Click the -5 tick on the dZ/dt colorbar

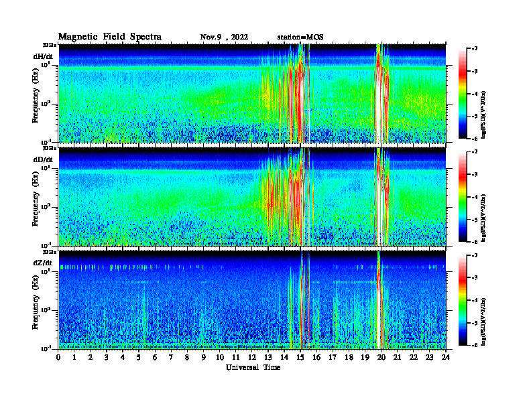coord(475,323)
